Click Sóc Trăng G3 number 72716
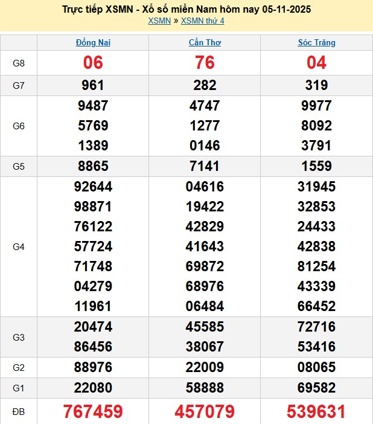 [x=316, y=327]
